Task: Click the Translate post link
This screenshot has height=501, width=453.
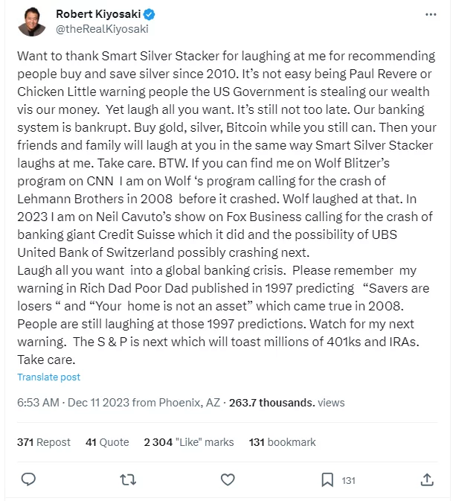Action: click(x=48, y=377)
